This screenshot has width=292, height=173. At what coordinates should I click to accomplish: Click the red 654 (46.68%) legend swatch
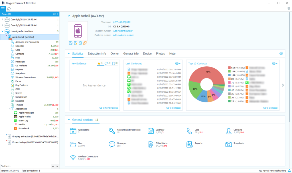tap(230, 68)
